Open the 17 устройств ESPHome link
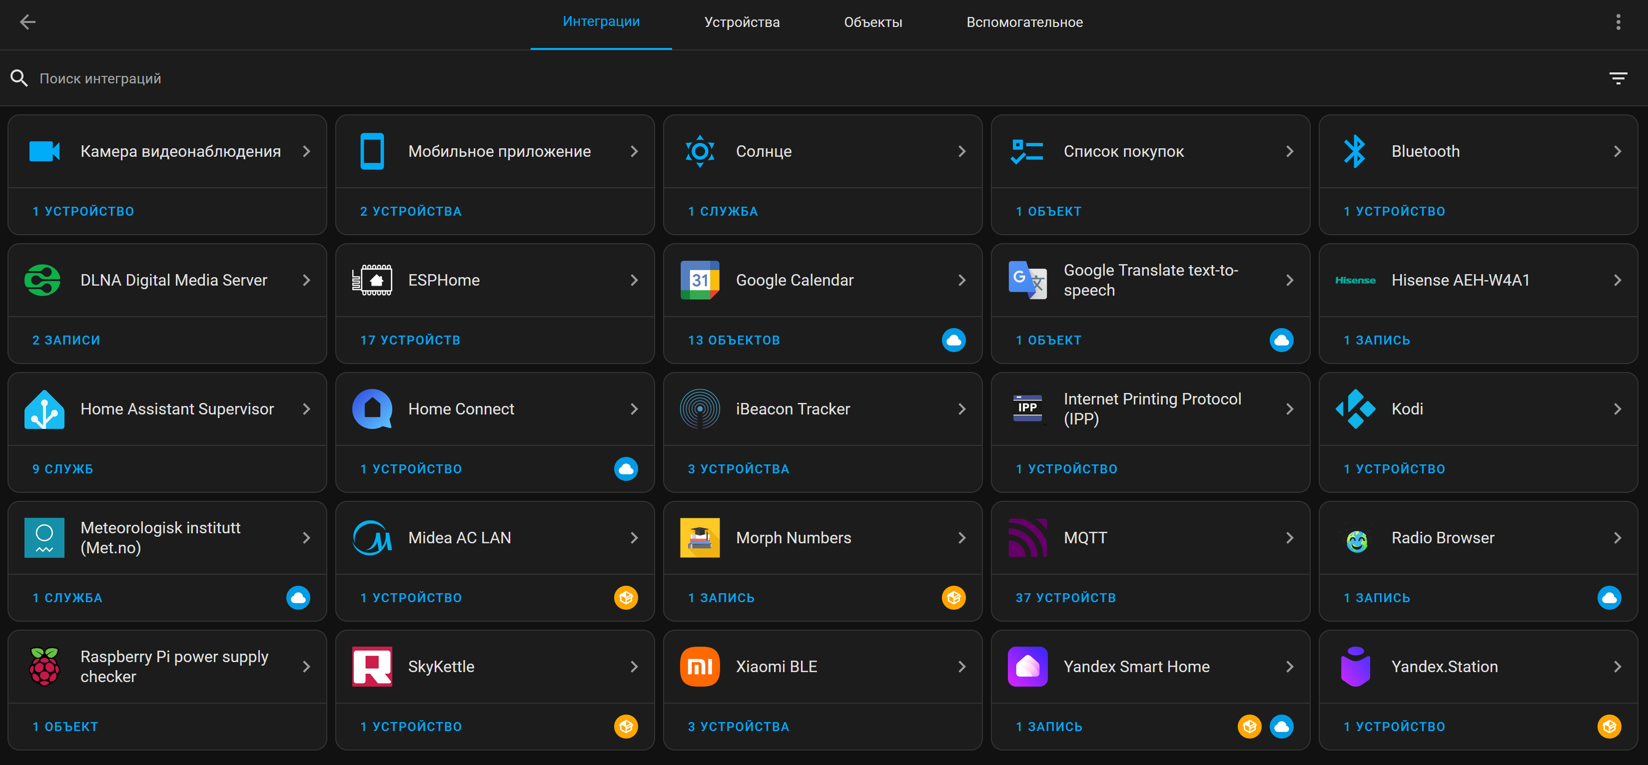 coord(410,340)
